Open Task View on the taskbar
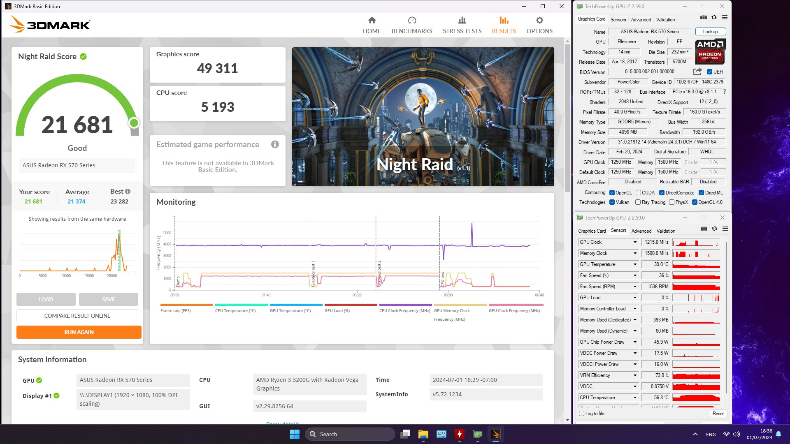 coord(405,434)
